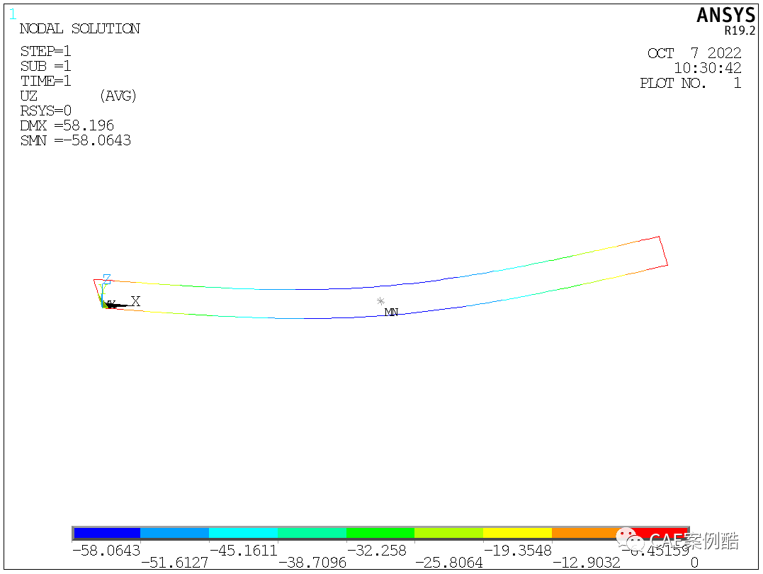
Task: Click the bright green legend color band
Action: [380, 533]
